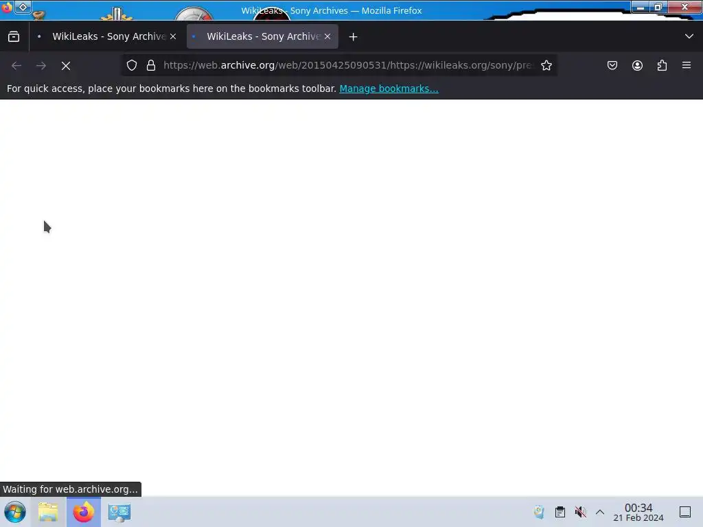The image size is (703, 527).
Task: Close the active second WikiLeaks tab
Action: [327, 37]
